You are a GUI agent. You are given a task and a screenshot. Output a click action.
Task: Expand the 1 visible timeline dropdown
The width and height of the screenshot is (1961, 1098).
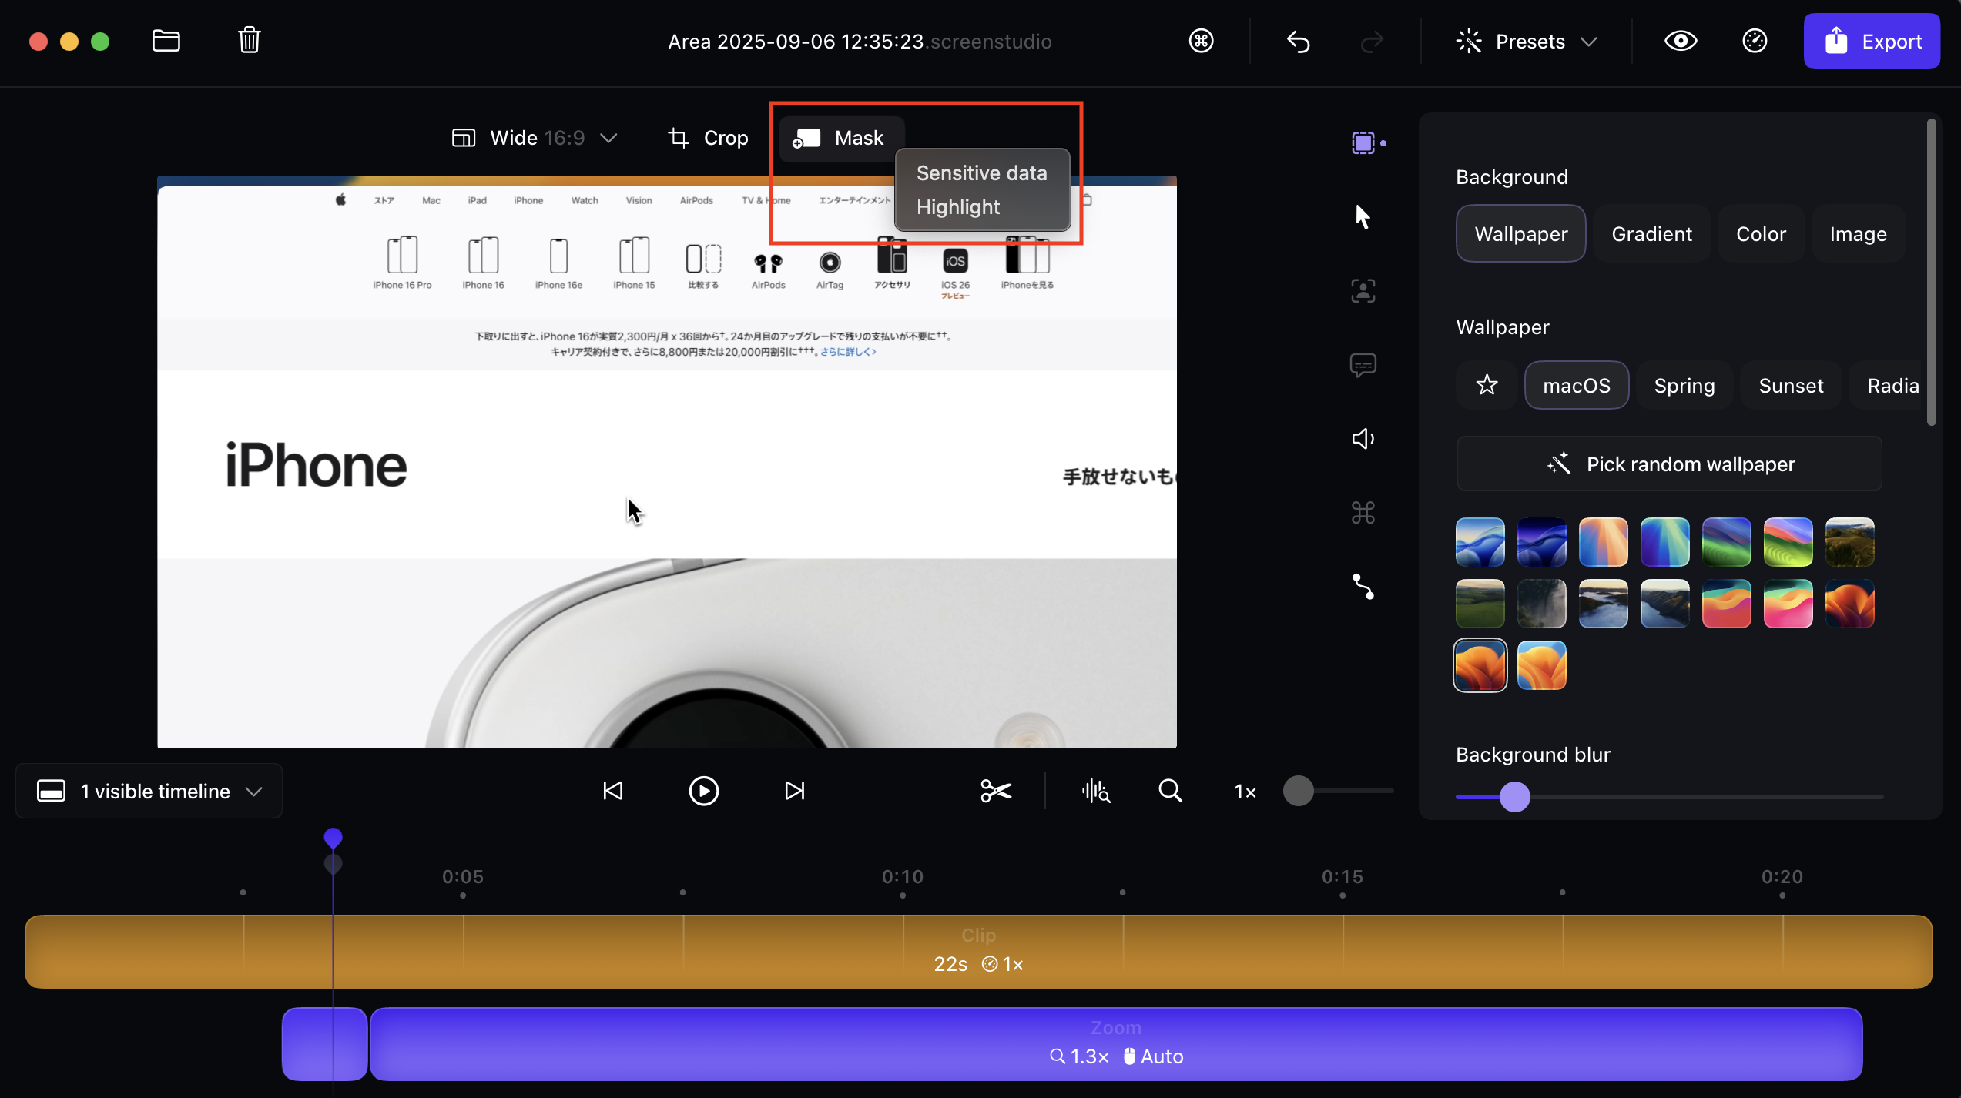[x=149, y=792]
